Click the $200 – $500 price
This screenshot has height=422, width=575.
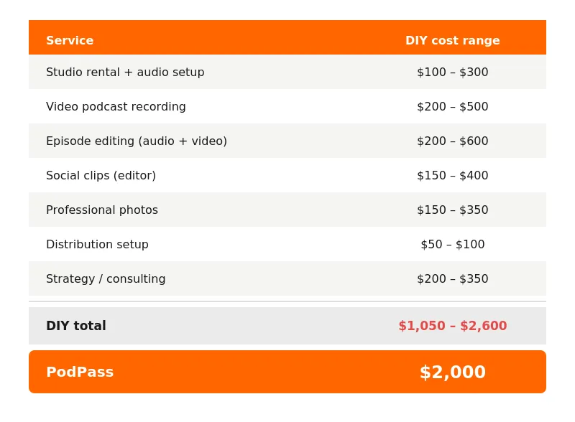452,106
